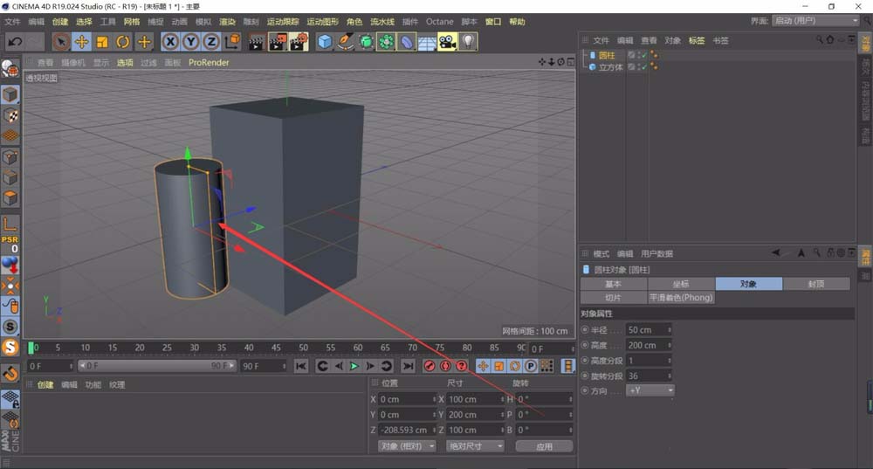Image resolution: width=873 pixels, height=469 pixels.
Task: Activate the Move tool
Action: tap(81, 42)
